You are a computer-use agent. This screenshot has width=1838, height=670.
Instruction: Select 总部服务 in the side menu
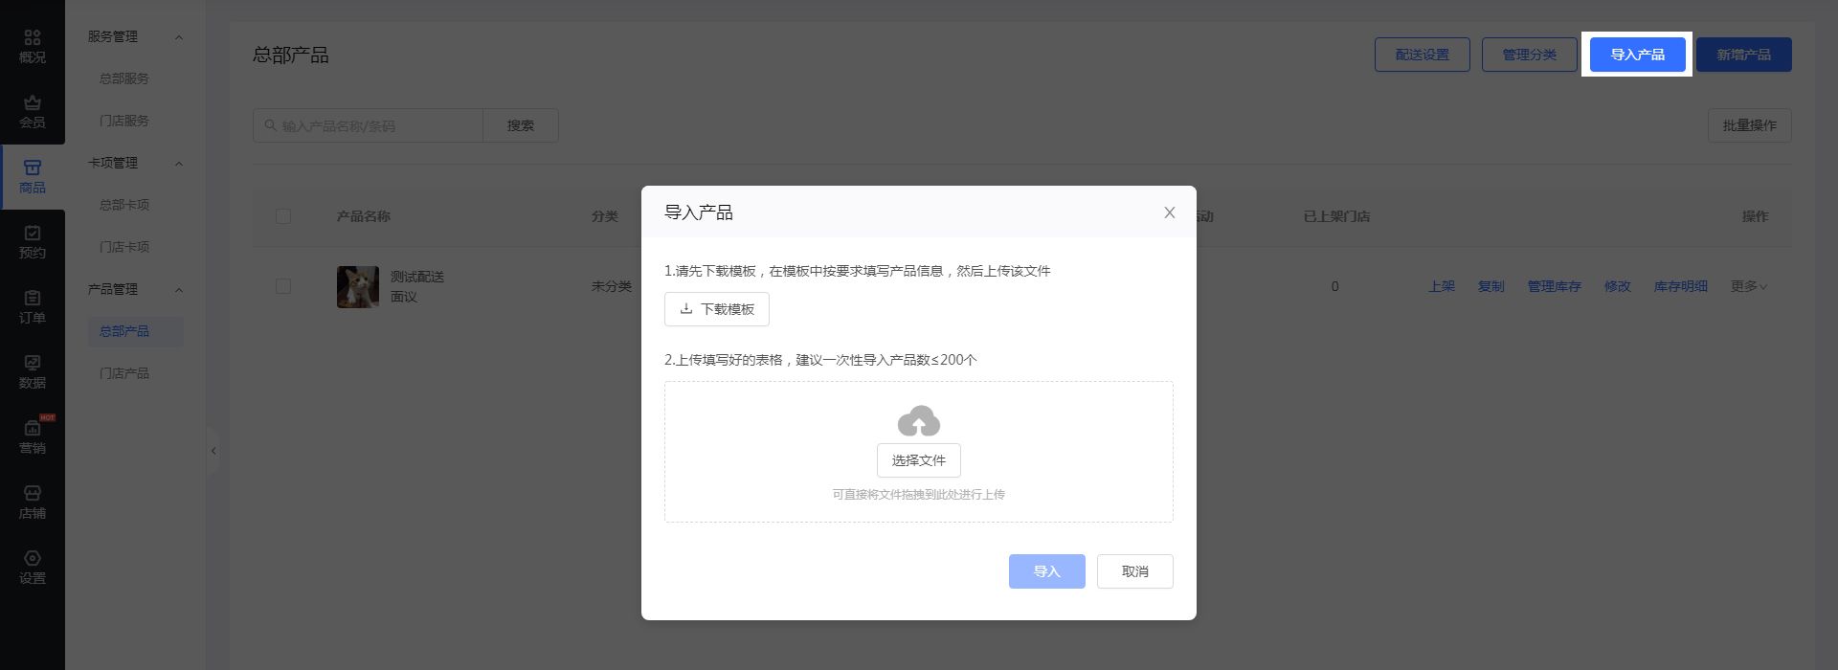tap(124, 78)
